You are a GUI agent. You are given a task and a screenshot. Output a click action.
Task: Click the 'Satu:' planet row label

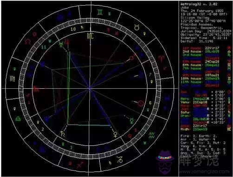[185, 112]
